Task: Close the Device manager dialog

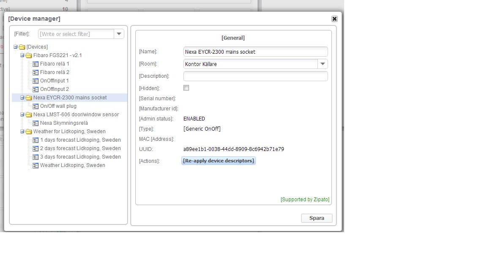Action: 334,19
